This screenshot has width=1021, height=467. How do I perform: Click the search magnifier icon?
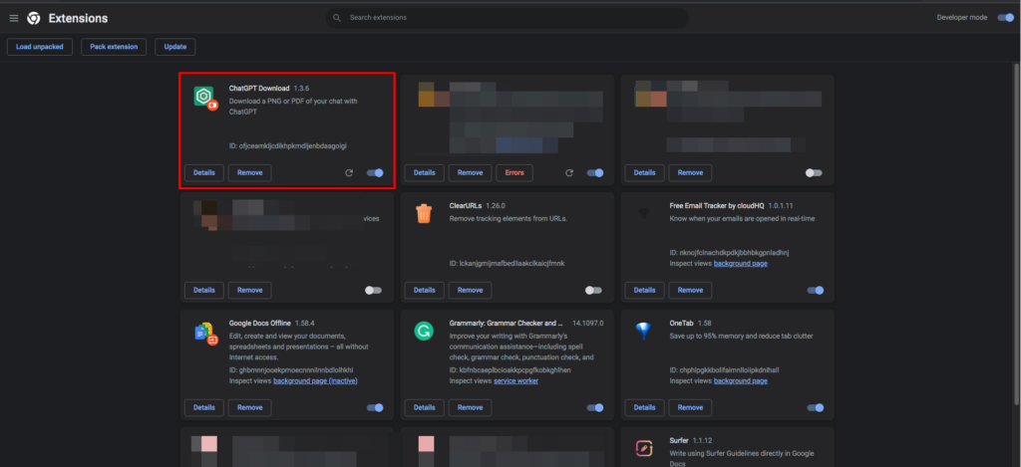337,18
